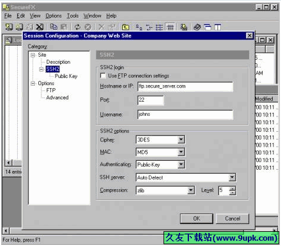
Task: Click the Tile windows toolbar icon
Action: pos(218,27)
